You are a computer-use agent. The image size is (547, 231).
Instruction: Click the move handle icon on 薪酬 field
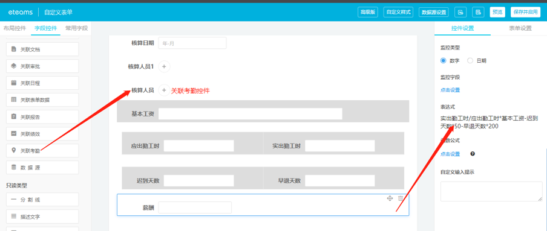pyautogui.click(x=390, y=198)
